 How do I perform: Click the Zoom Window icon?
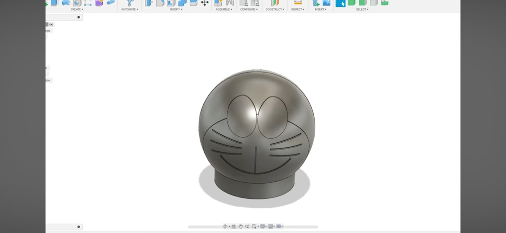click(x=254, y=227)
